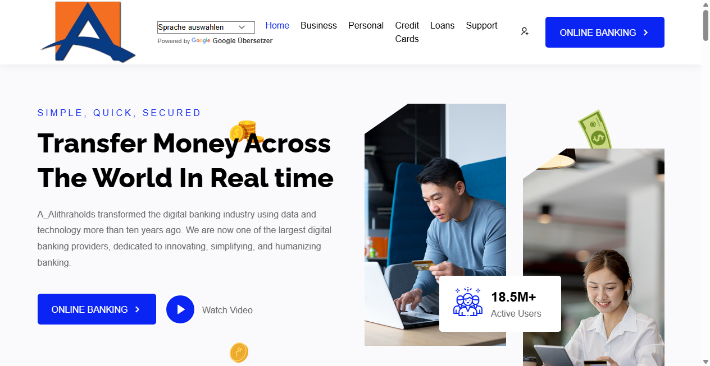
Task: Click the Watch Video text link
Action: coord(227,310)
